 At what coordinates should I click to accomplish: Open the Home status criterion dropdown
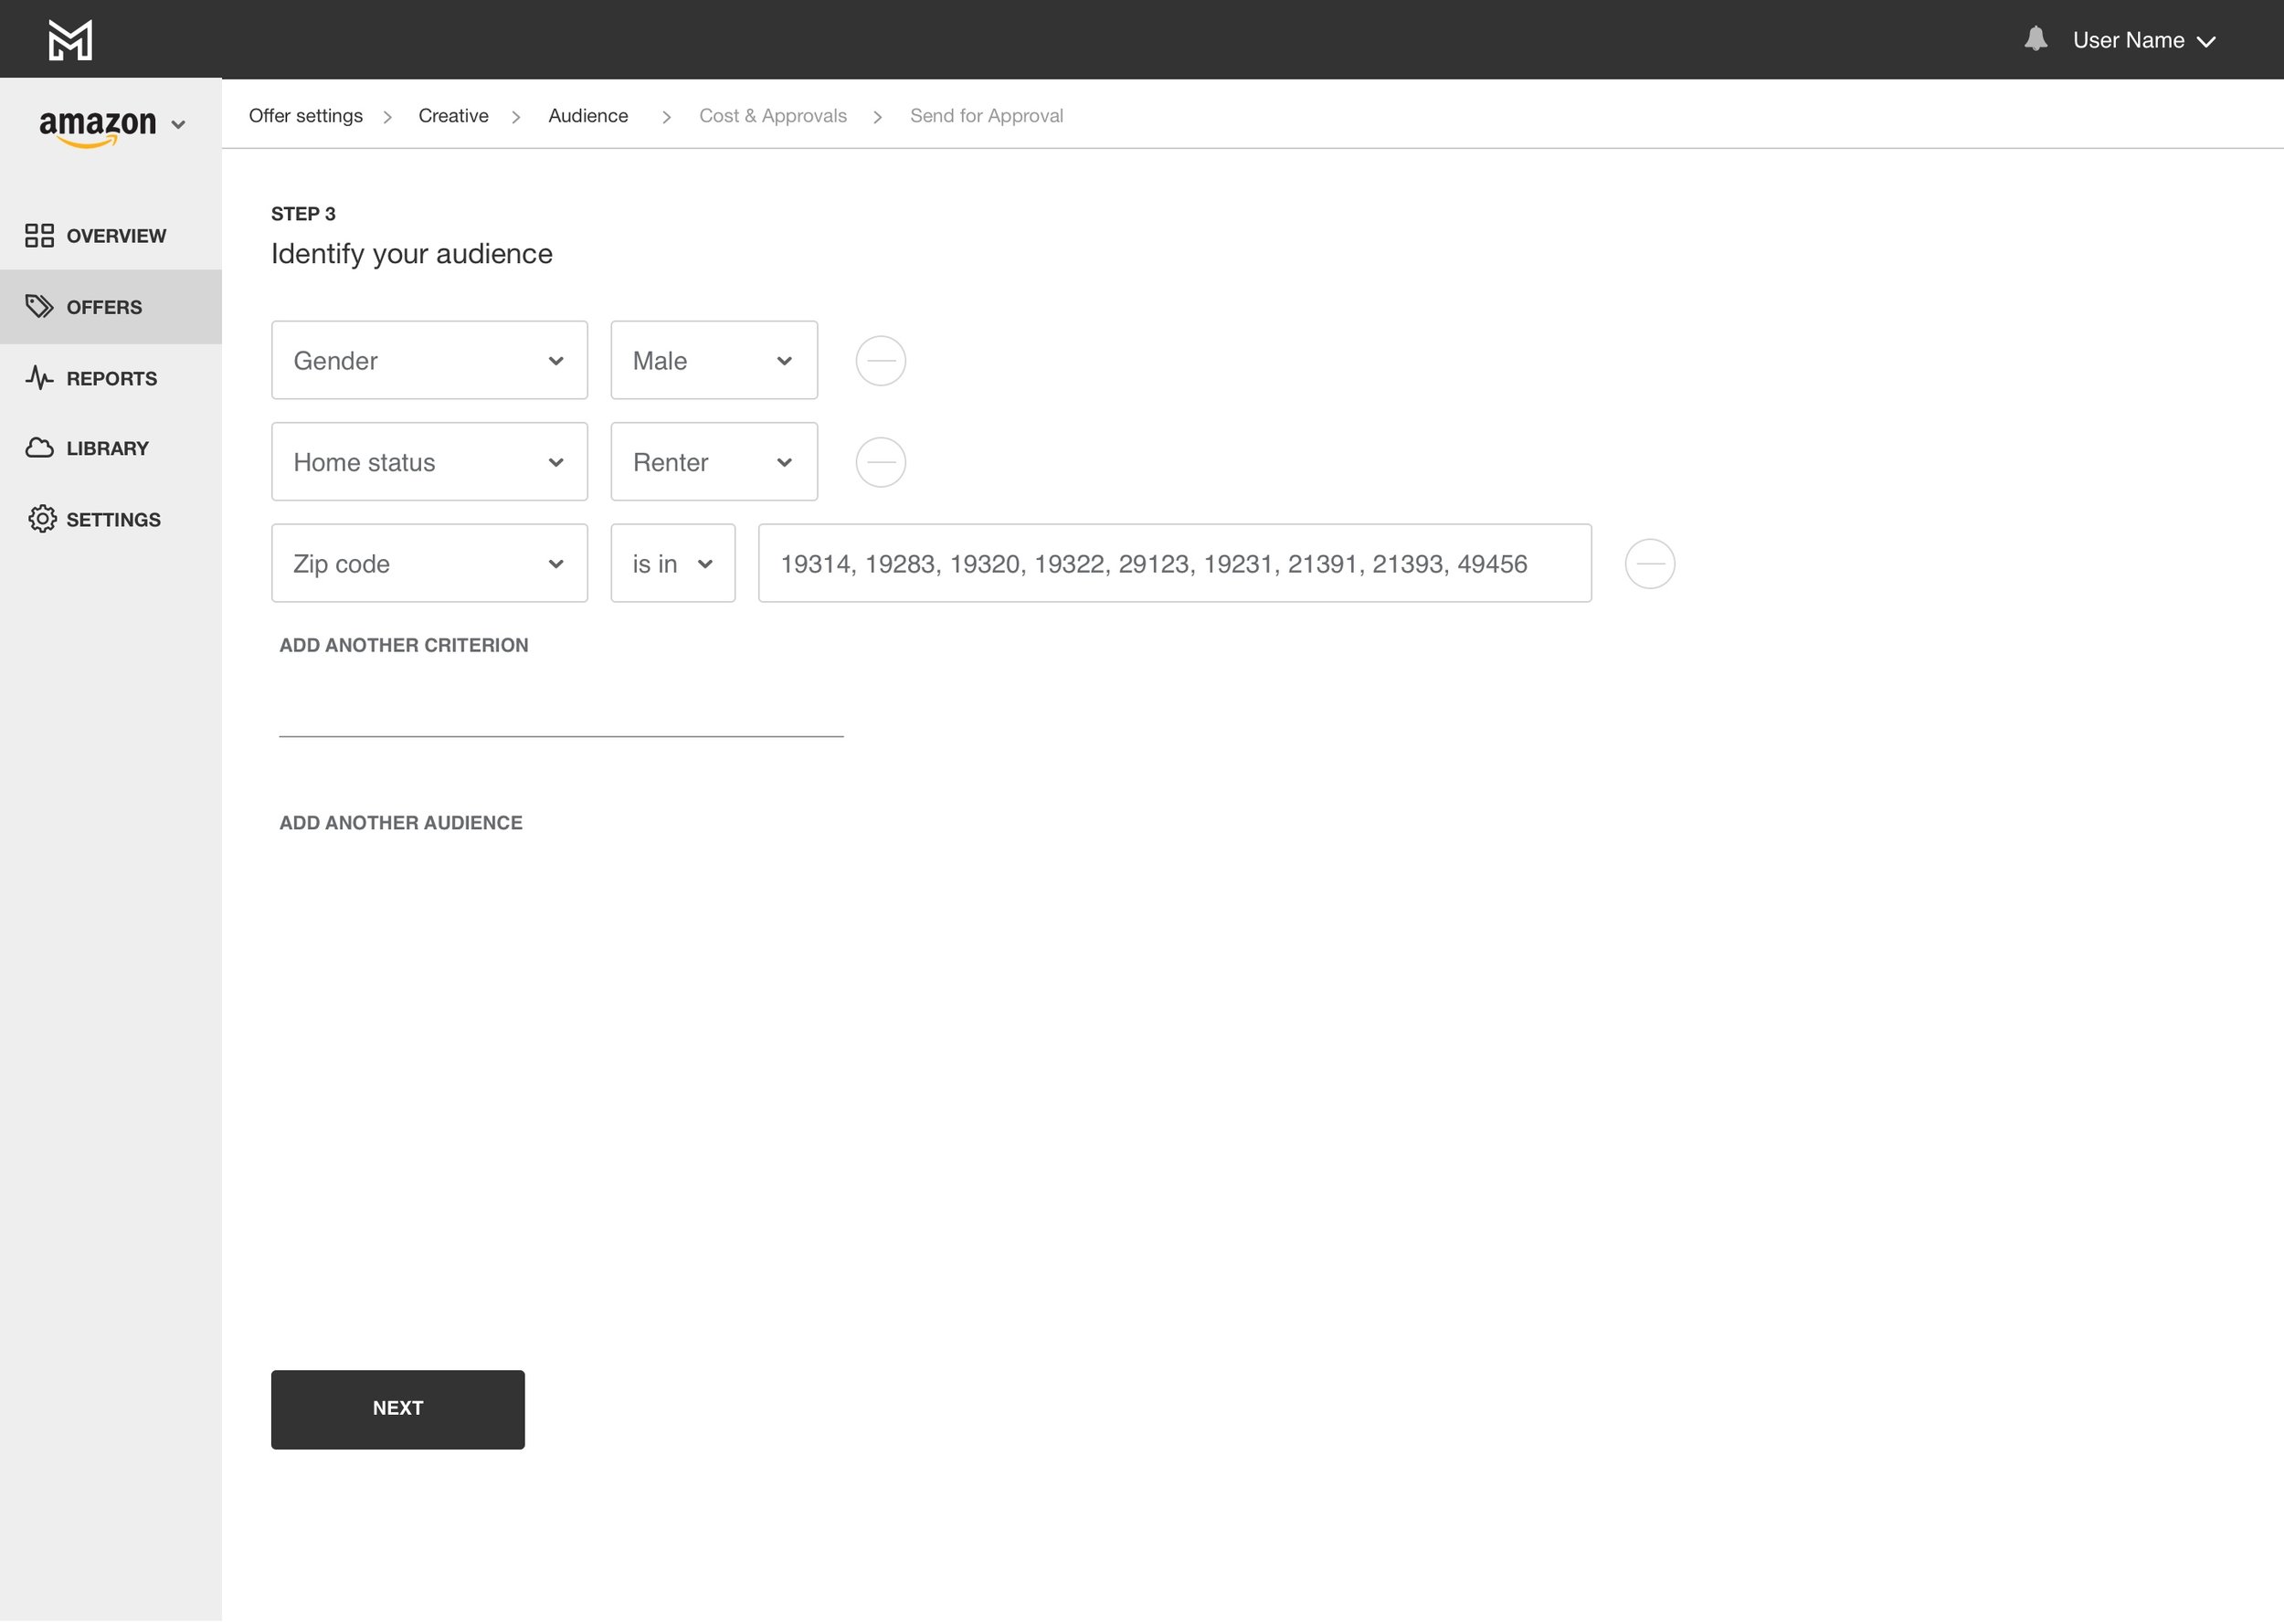429,462
